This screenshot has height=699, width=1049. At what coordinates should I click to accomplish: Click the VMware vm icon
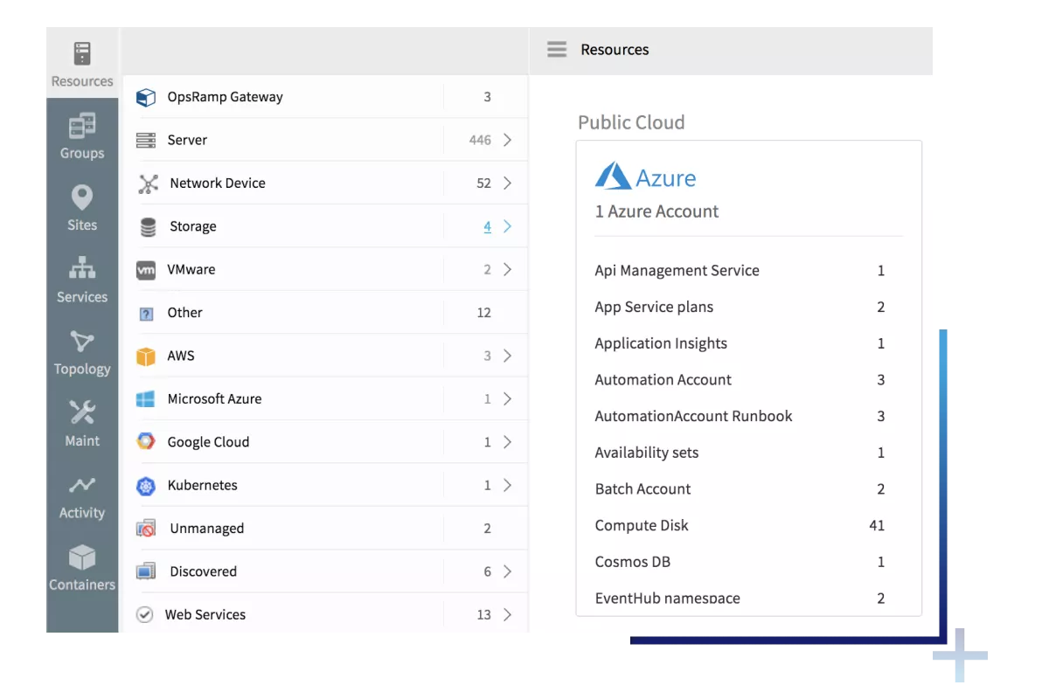coord(146,270)
